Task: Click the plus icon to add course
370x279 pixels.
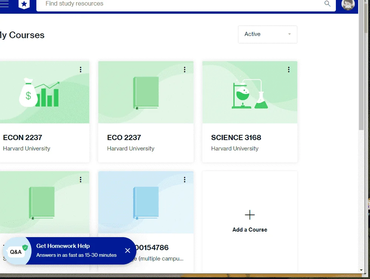Action: [250, 215]
